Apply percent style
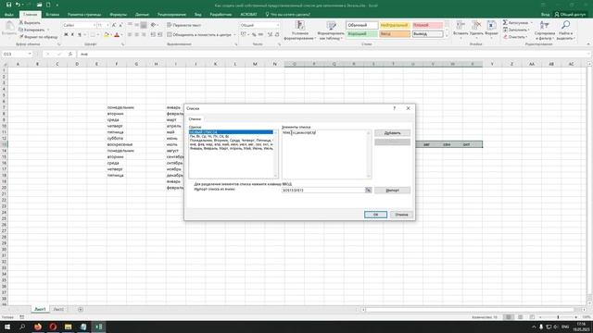The width and height of the screenshot is (593, 333). 254,35
